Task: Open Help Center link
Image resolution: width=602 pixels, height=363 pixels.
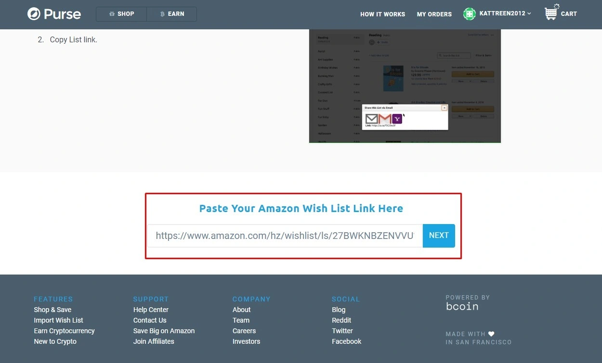Action: point(151,310)
